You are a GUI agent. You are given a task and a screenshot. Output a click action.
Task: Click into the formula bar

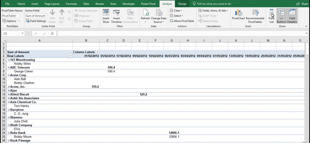(181, 34)
